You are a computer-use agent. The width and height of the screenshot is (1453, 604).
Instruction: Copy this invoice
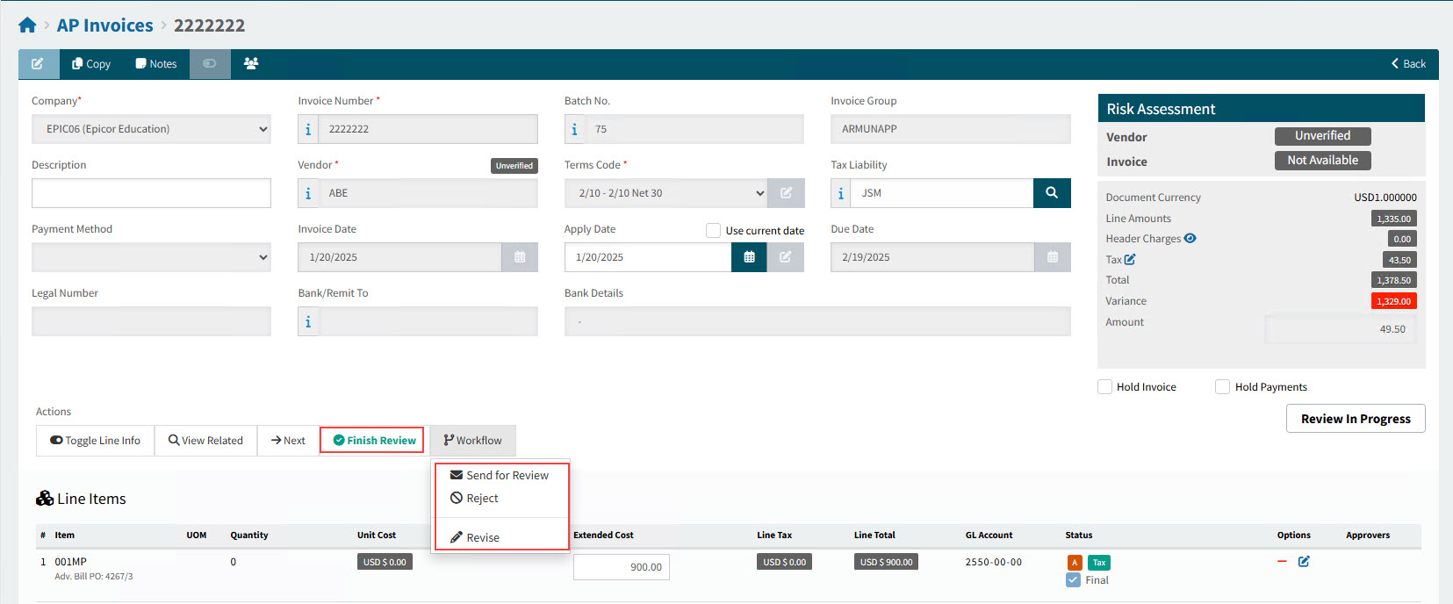[x=91, y=63]
